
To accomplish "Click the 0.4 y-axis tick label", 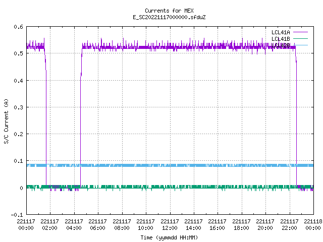I will 18,81.
